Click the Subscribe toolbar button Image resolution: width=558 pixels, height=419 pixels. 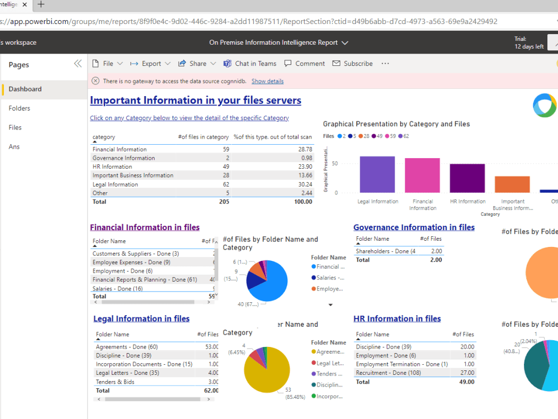click(353, 64)
